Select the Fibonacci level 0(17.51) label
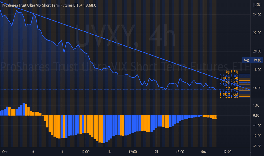This screenshot has height=156, width=264. pos(232,72)
